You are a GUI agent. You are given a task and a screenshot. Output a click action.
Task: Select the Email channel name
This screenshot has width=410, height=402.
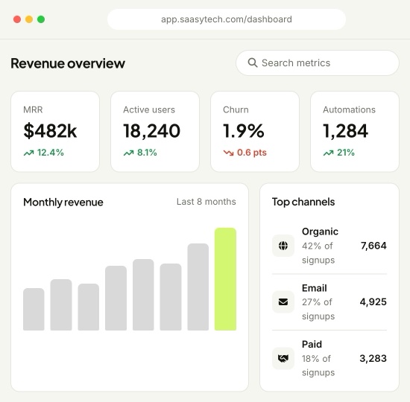[315, 288]
